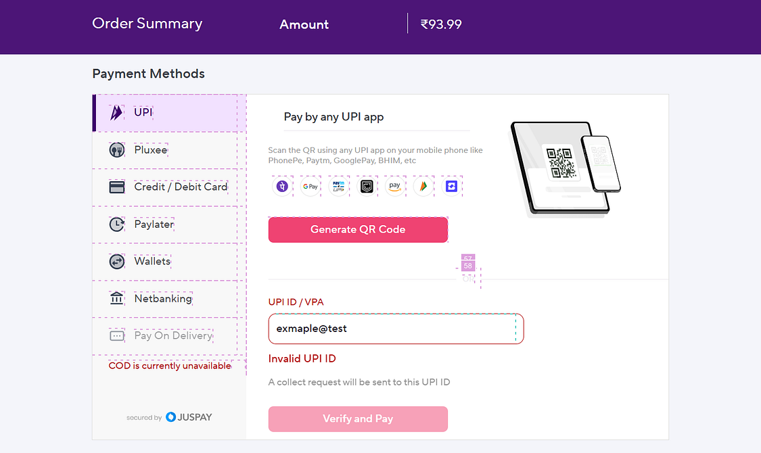761x453 pixels.
Task: Select the BHIM app icon
Action: pyautogui.click(x=423, y=186)
